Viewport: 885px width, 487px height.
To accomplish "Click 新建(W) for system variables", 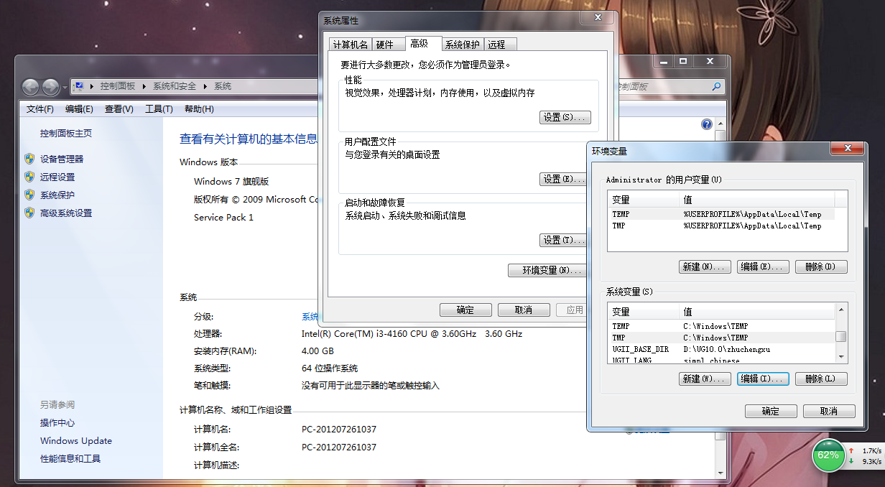I will click(x=705, y=379).
